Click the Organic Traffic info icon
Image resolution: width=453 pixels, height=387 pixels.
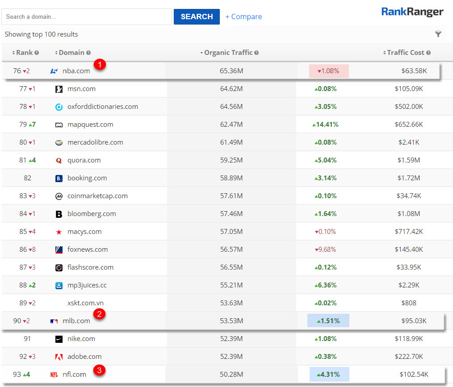coord(256,53)
